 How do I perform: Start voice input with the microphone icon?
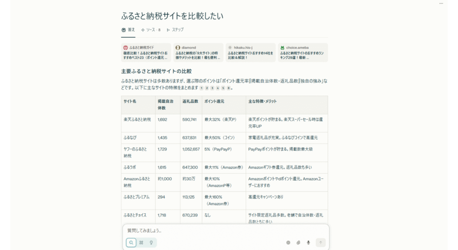coord(308,242)
